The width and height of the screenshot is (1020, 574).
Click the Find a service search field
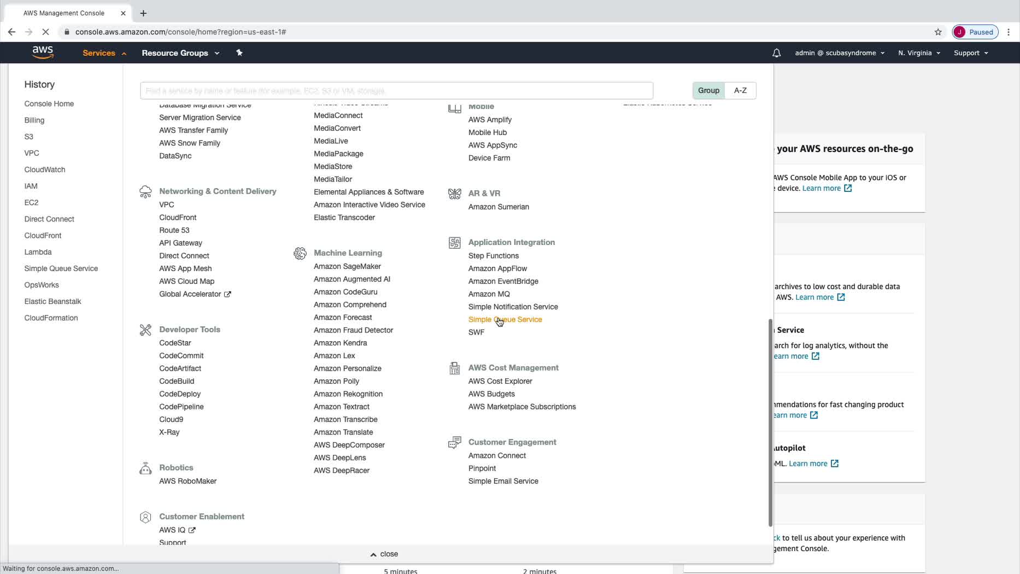[396, 91]
